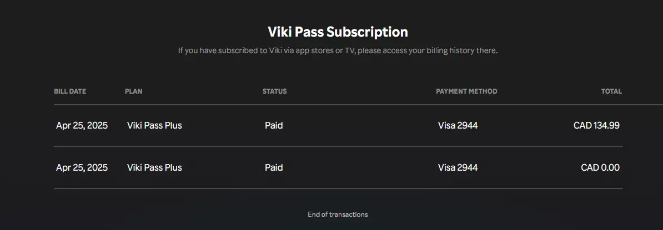This screenshot has height=230, width=663.
Task: Click the bill date in the CAD 134.99 row
Action: pyautogui.click(x=82, y=125)
